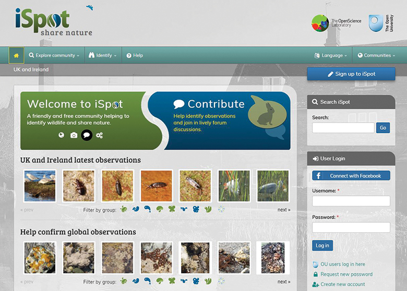This screenshot has height=291, width=407.
Task: Show the globe slide in welcome banner
Action: coord(61,135)
